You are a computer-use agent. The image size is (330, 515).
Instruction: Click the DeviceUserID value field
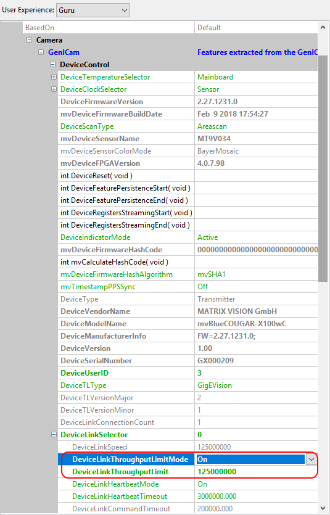tap(256, 373)
